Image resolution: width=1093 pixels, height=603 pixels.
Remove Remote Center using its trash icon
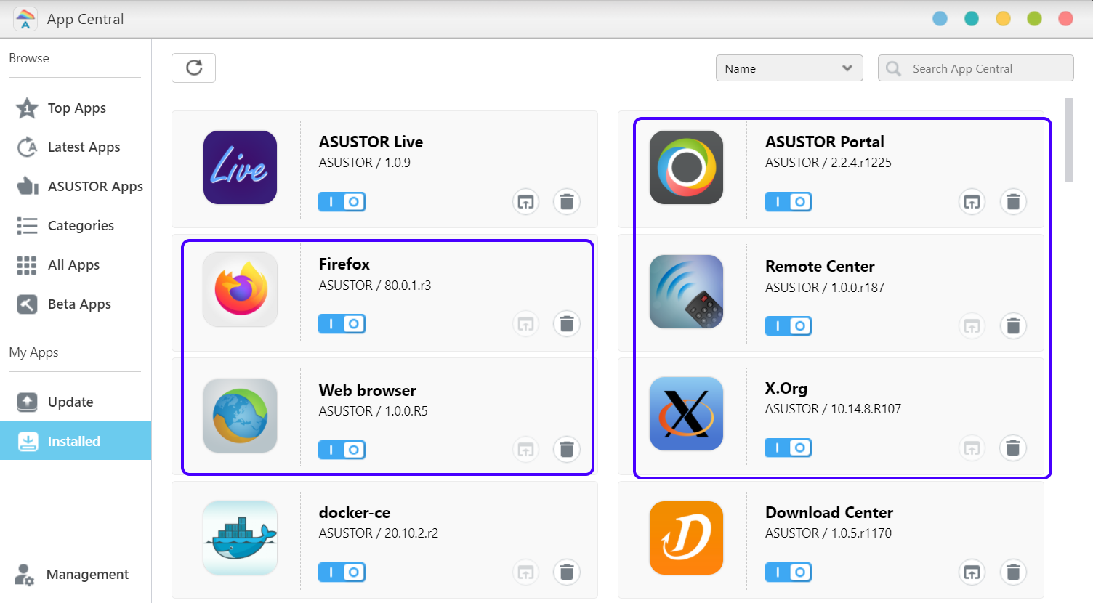point(1013,326)
